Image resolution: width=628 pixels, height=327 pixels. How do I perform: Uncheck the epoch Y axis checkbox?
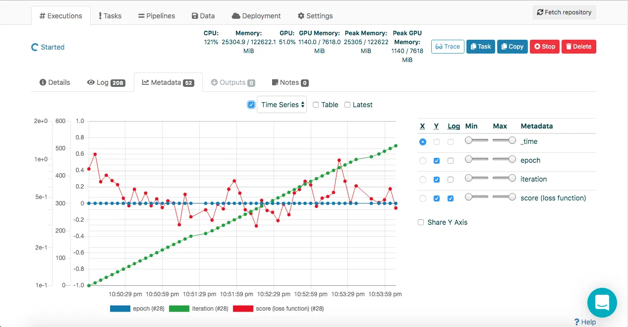click(437, 161)
